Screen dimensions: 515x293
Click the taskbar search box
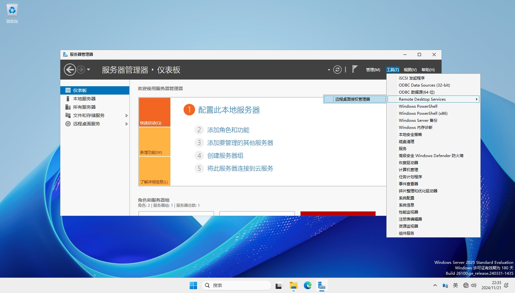(236, 285)
